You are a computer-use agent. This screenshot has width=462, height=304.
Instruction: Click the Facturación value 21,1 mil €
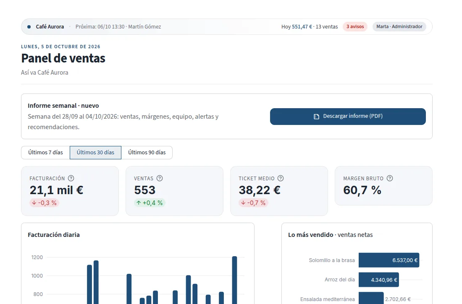coord(57,190)
